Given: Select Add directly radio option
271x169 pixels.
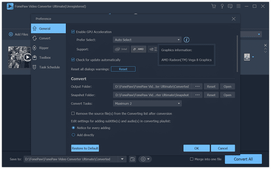Looking at the screenshot, I should [x=73, y=135].
